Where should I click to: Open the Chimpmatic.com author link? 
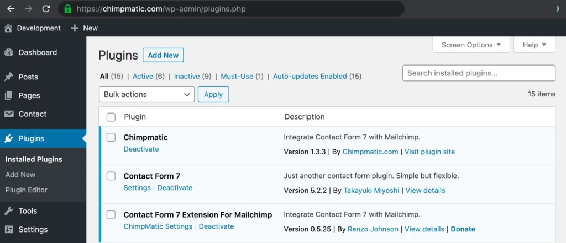pyautogui.click(x=370, y=152)
